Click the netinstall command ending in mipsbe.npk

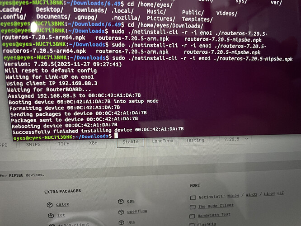[202, 58]
